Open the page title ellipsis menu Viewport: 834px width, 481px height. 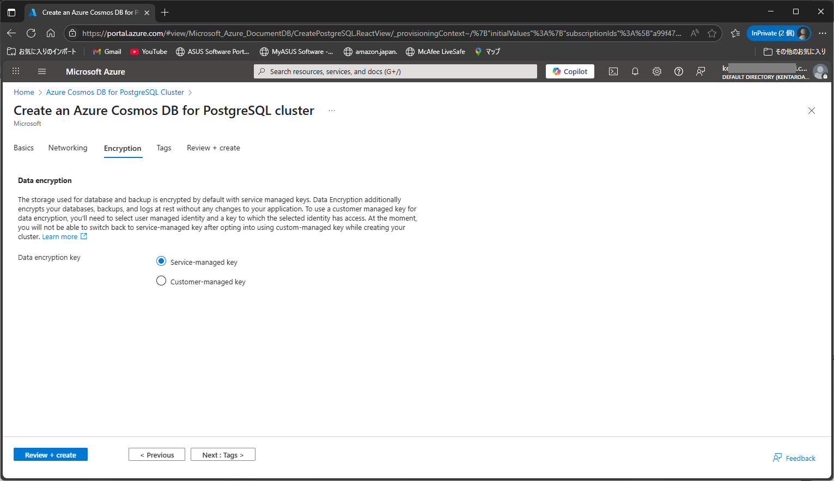tap(332, 110)
